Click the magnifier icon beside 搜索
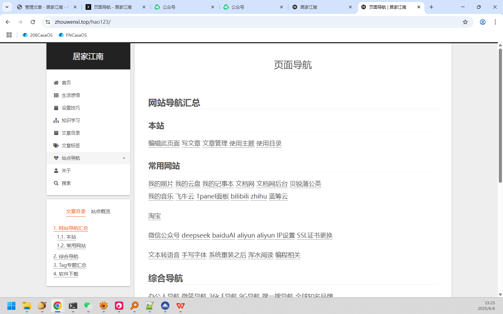This screenshot has height=314, width=503. tap(56, 183)
